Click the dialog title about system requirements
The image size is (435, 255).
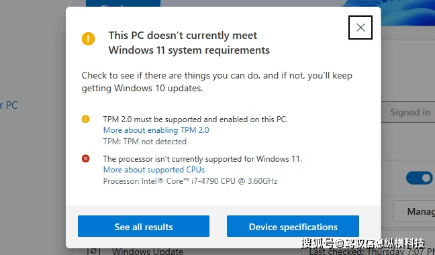pos(189,43)
